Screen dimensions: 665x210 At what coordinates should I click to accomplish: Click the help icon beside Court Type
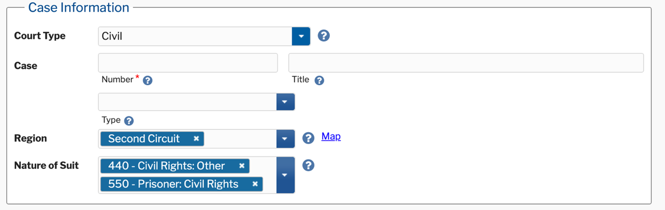(x=324, y=36)
